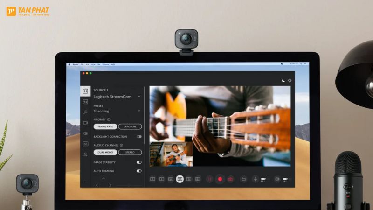
Task: Select the Source 1 only layout icon
Action: point(153,179)
